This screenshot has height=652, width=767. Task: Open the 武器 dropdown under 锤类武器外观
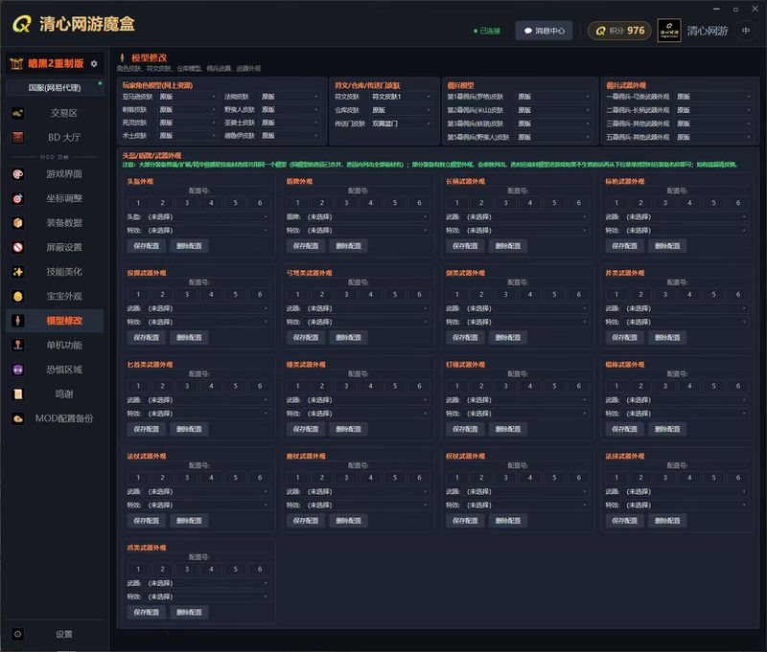pos(367,400)
